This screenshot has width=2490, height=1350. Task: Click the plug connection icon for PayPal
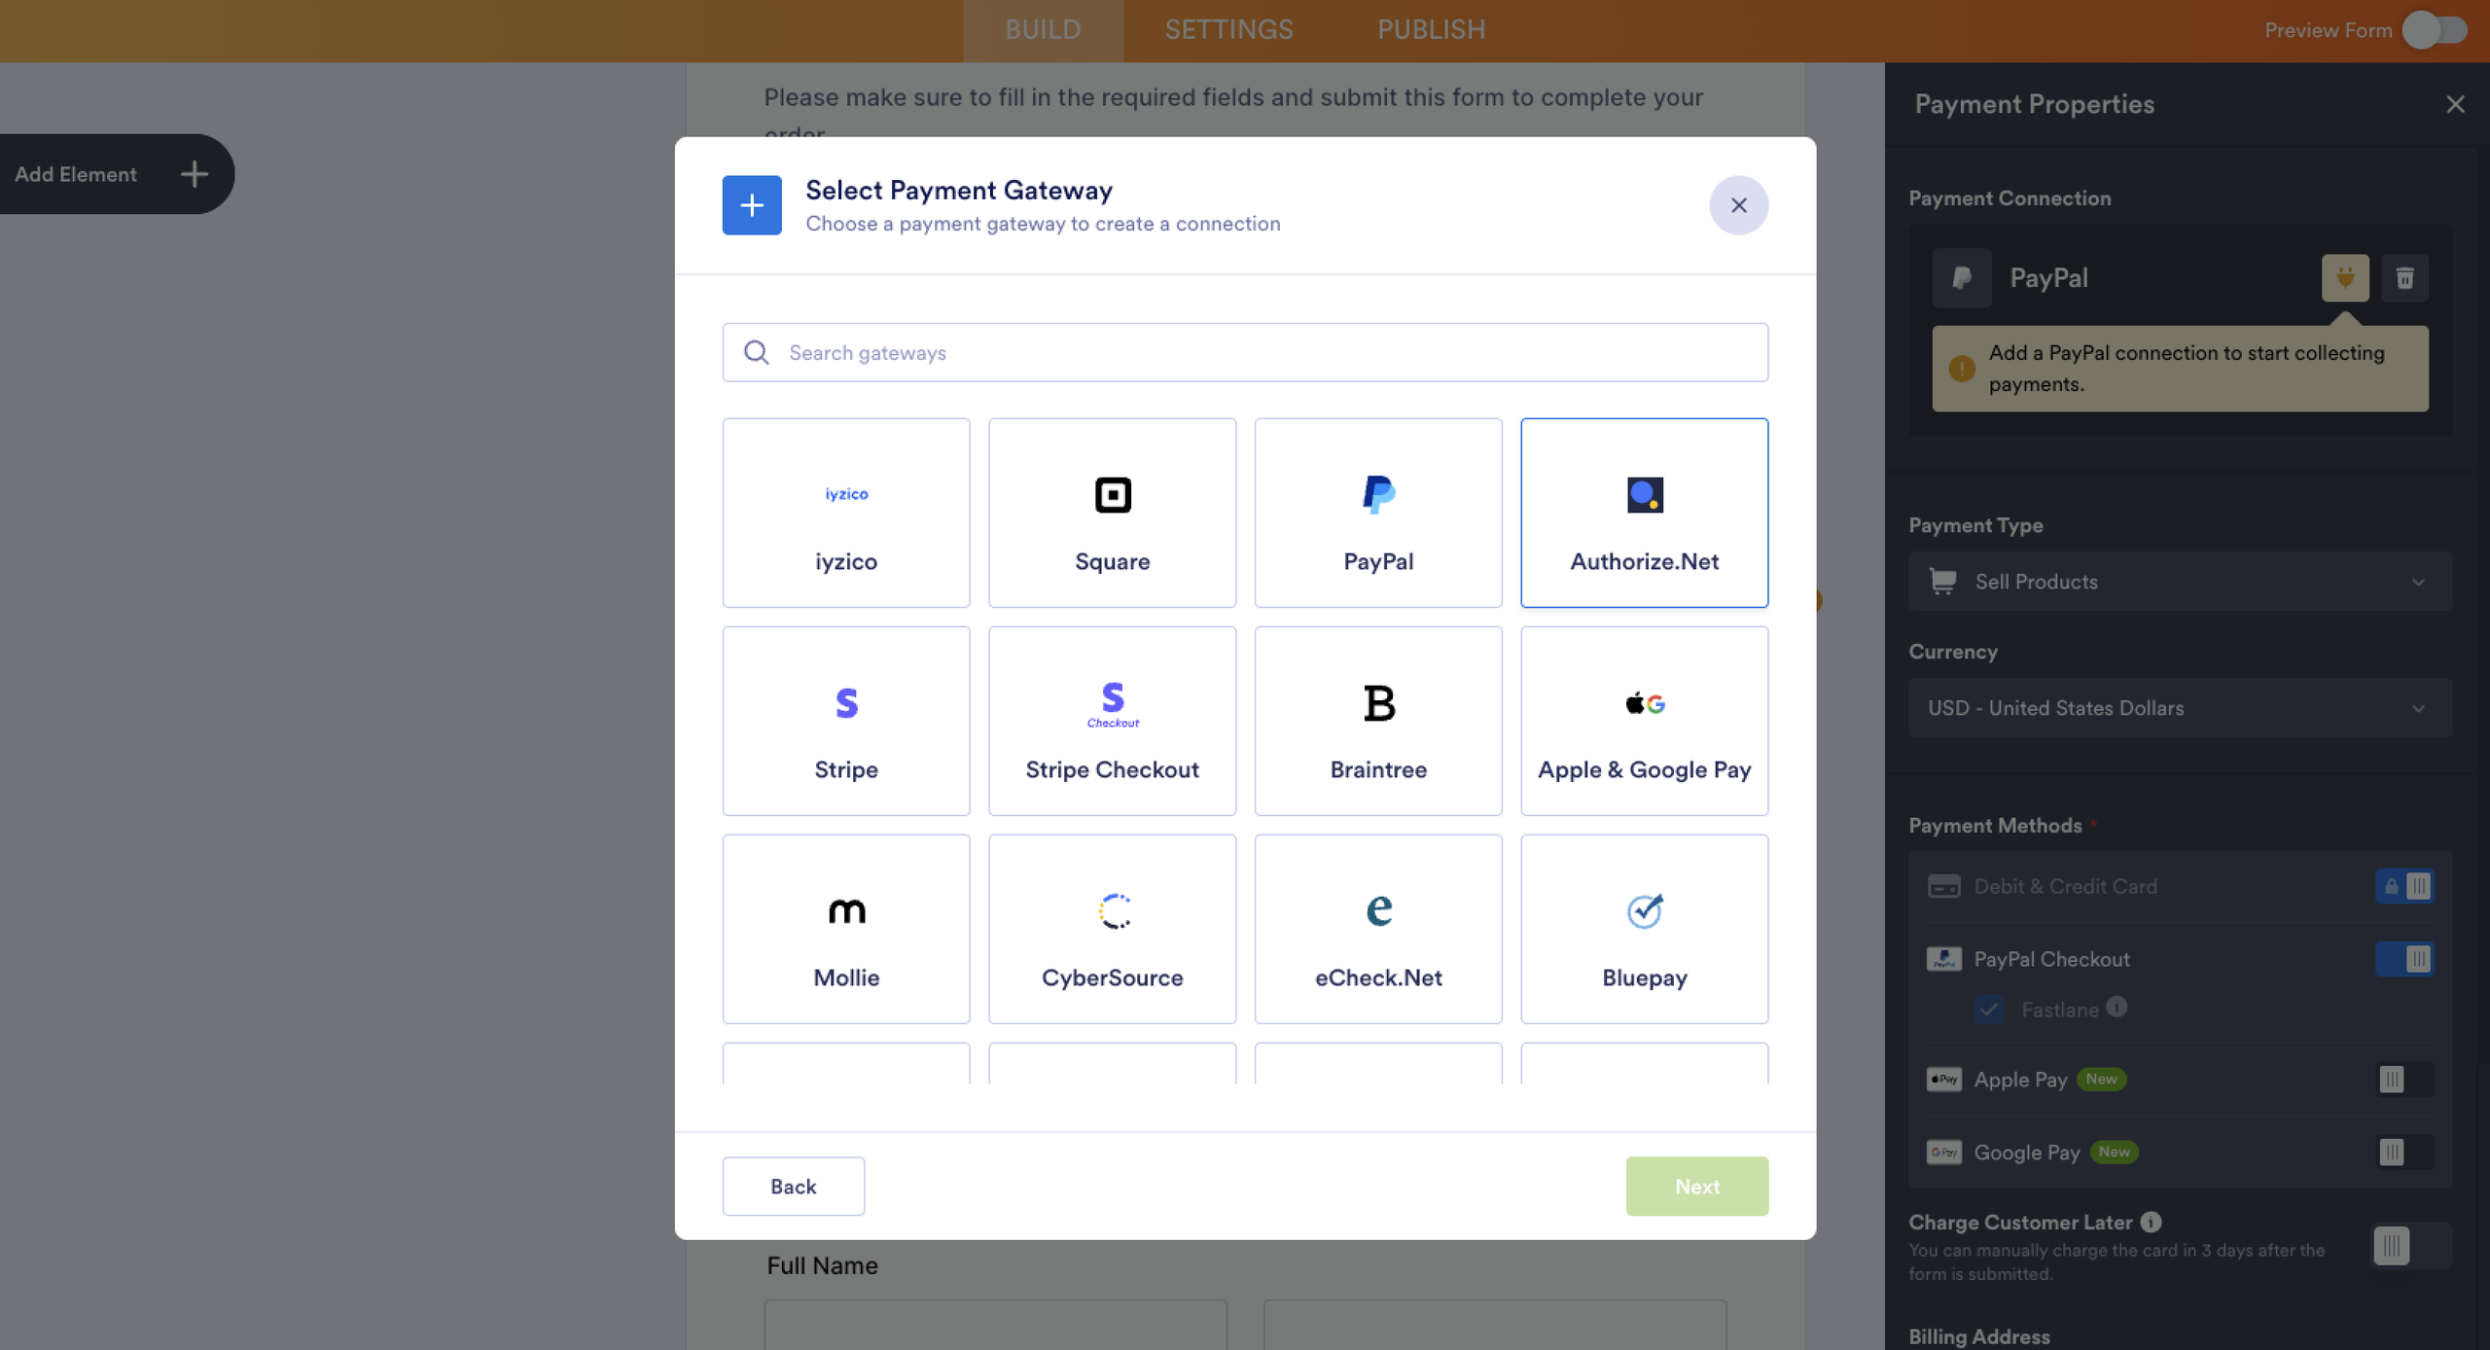click(2345, 278)
